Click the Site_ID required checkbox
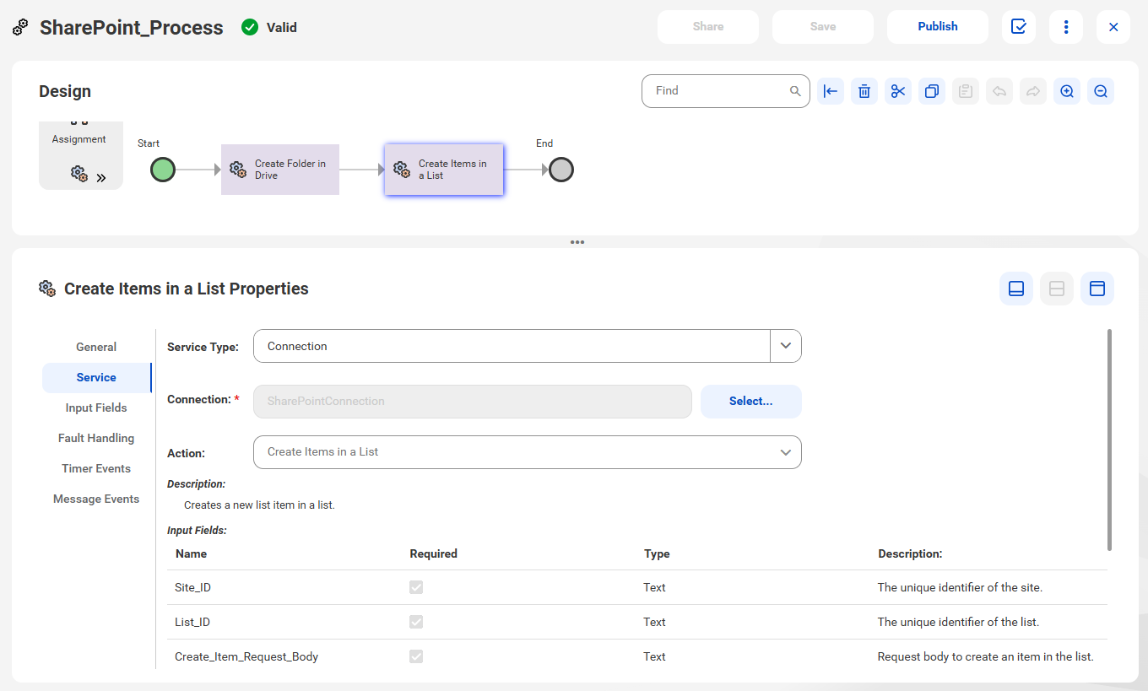 click(416, 587)
